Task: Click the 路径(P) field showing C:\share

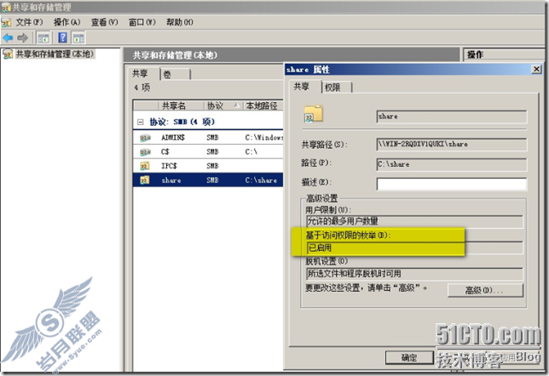Action: click(451, 164)
